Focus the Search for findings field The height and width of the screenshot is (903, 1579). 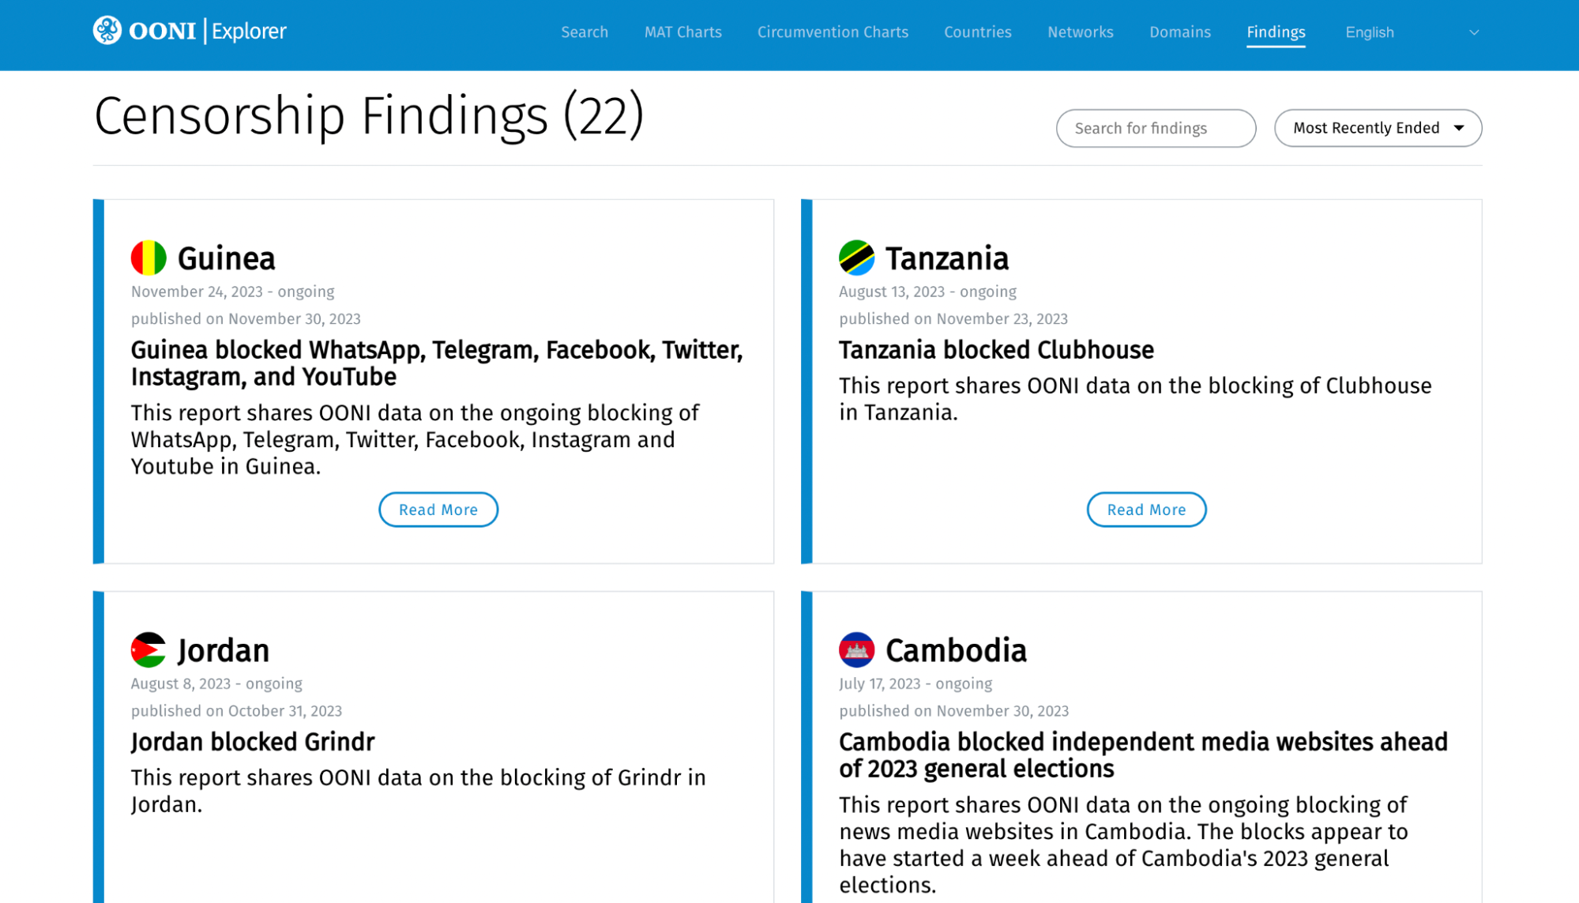1156,128
